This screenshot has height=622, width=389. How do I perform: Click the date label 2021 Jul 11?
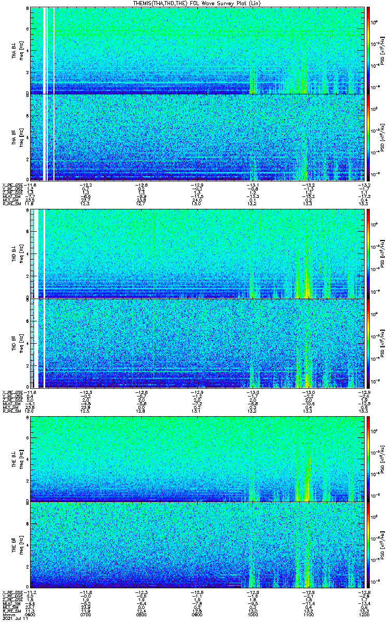tap(15, 619)
